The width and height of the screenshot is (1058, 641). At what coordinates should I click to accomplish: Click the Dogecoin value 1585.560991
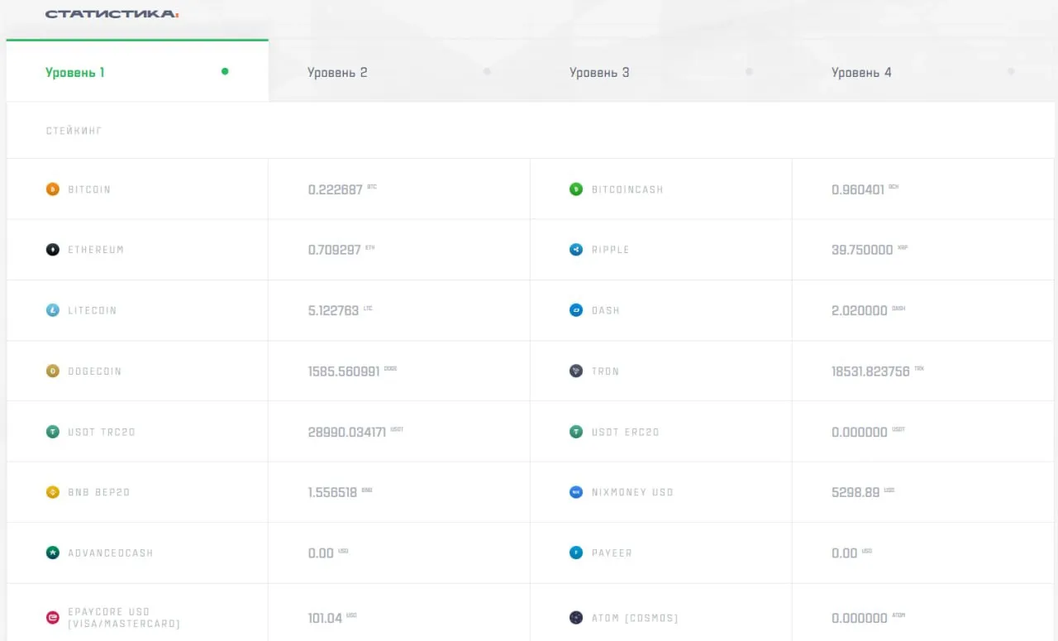[x=344, y=371]
